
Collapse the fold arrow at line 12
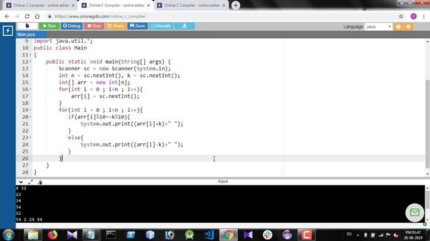click(x=30, y=62)
